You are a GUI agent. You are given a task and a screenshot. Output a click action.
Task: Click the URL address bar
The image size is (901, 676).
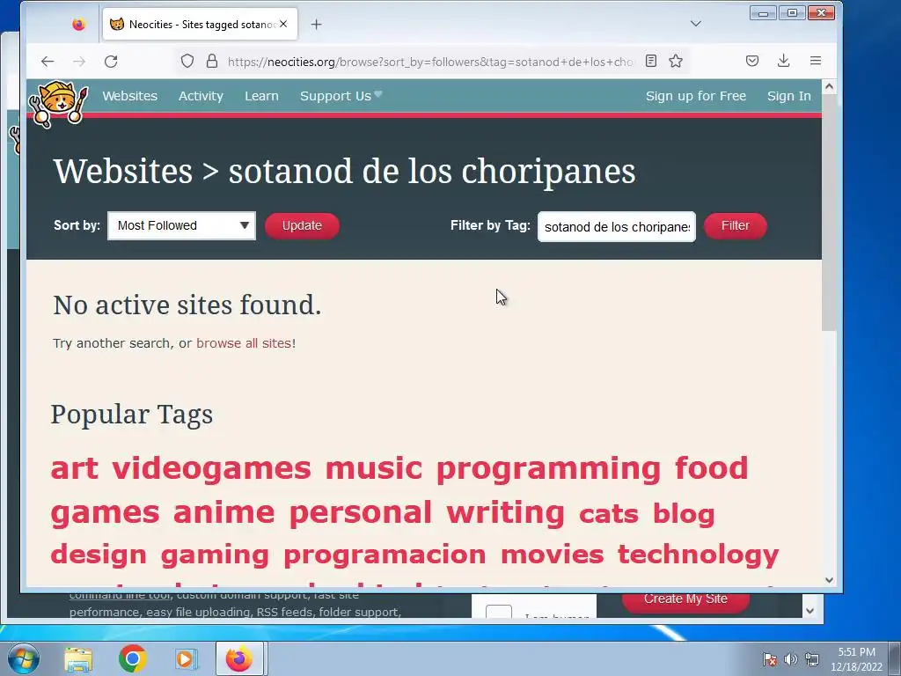429,62
